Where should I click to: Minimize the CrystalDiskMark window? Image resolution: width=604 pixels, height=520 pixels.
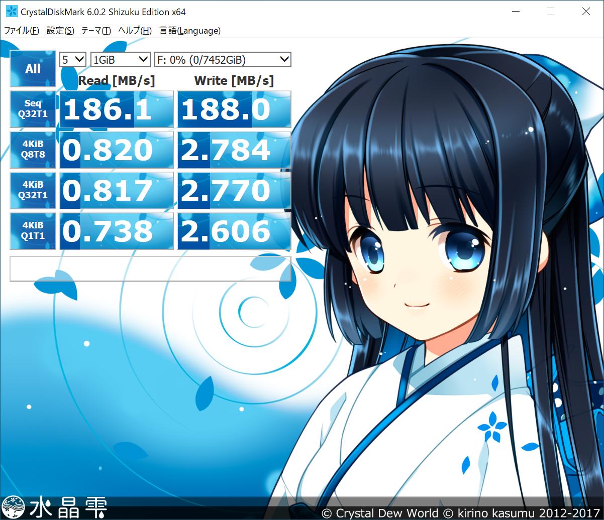coord(516,11)
